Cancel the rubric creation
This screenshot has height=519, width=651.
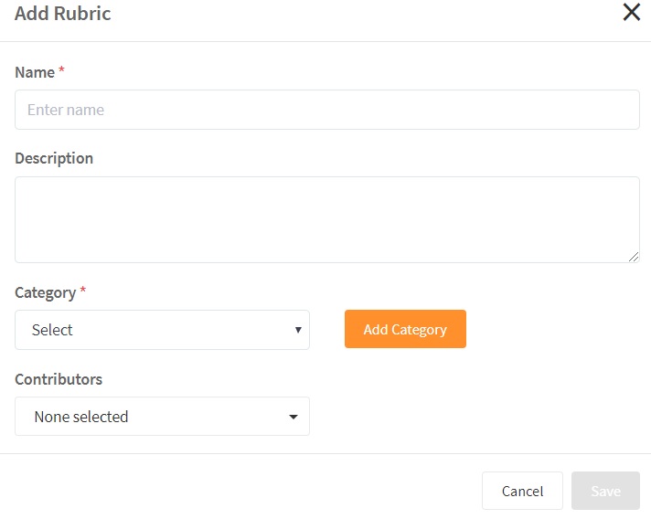522,491
